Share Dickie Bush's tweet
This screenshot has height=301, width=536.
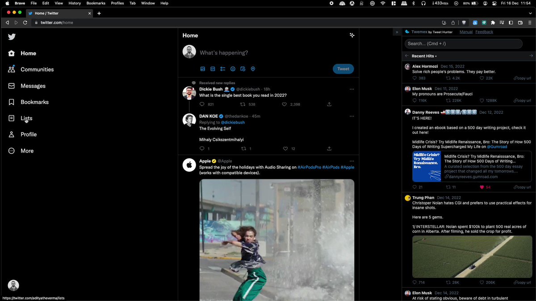329,104
